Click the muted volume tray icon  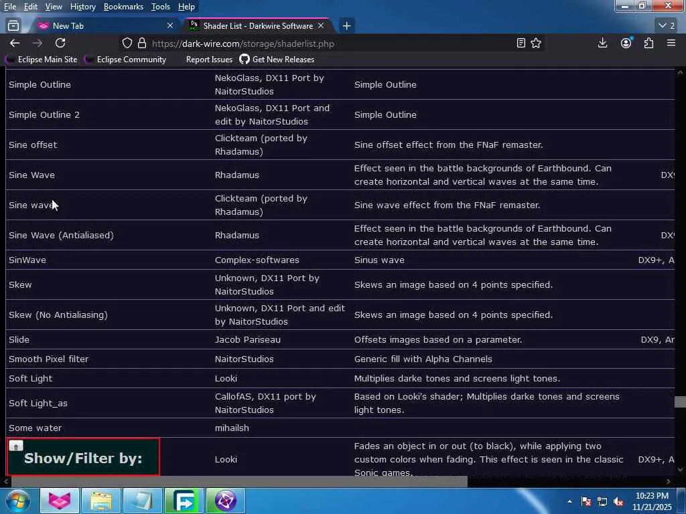point(618,502)
